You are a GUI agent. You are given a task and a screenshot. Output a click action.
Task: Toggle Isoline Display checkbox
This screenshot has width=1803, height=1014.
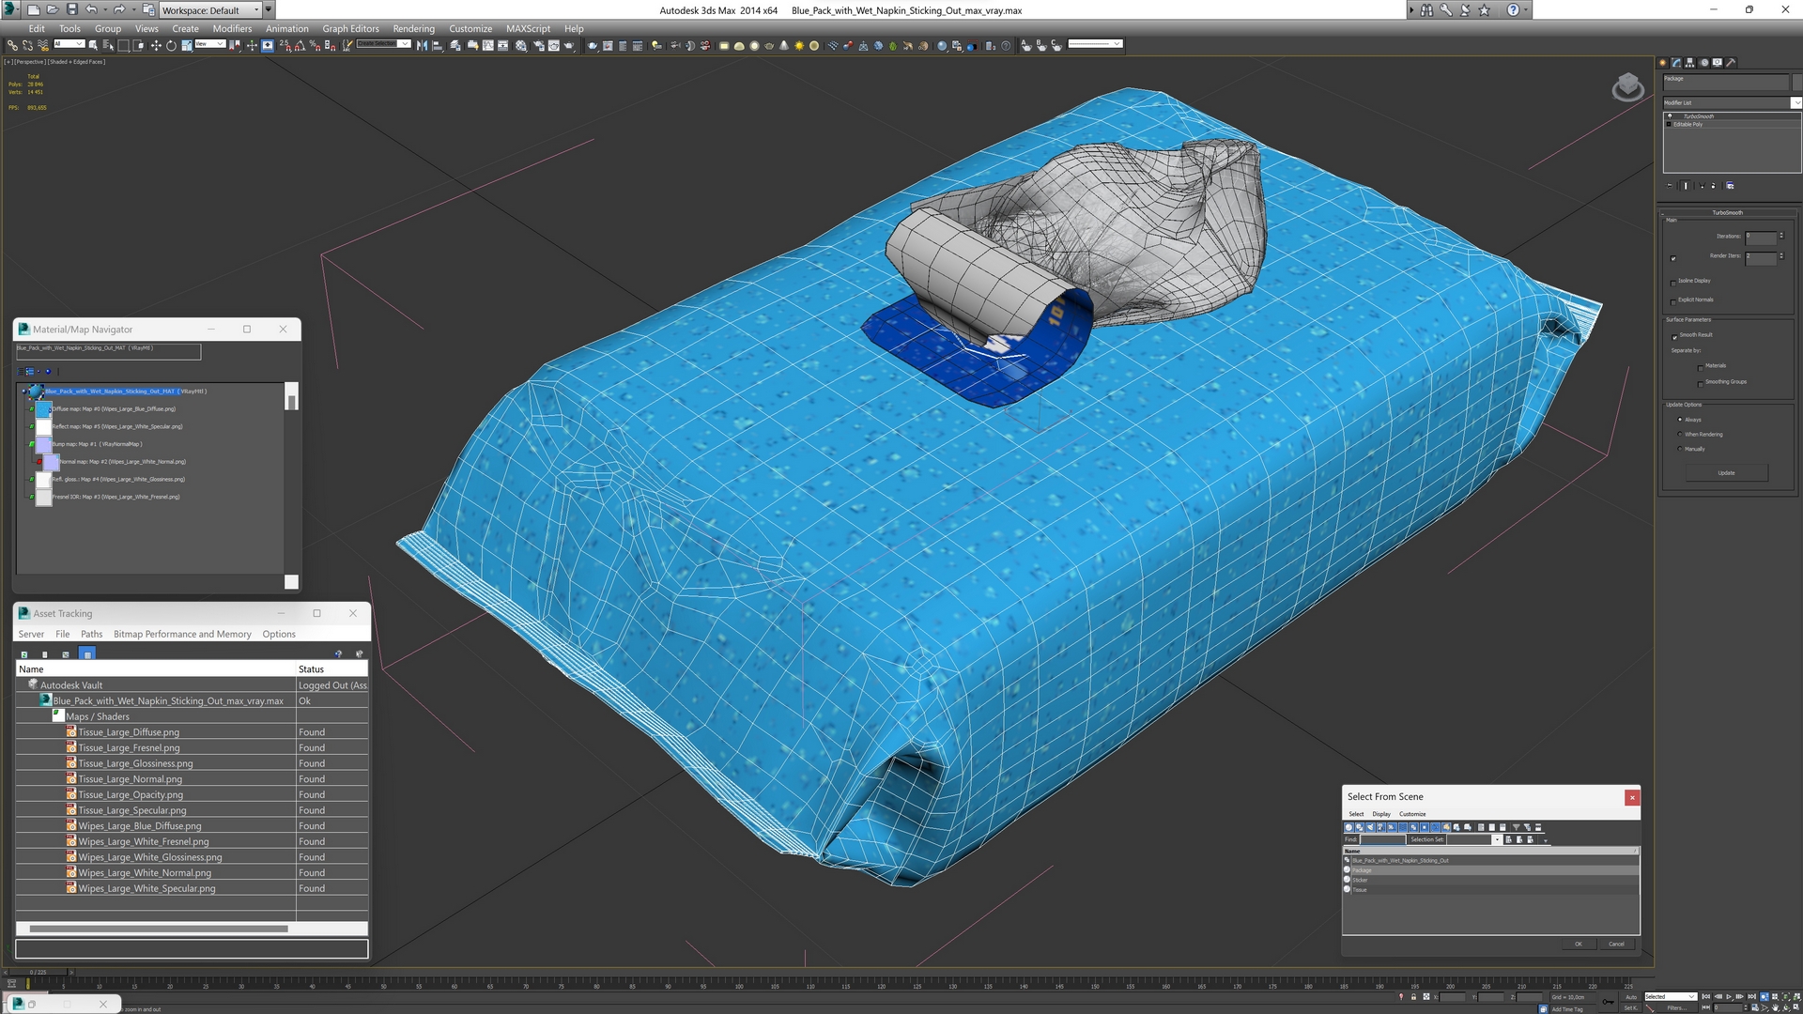click(1673, 284)
